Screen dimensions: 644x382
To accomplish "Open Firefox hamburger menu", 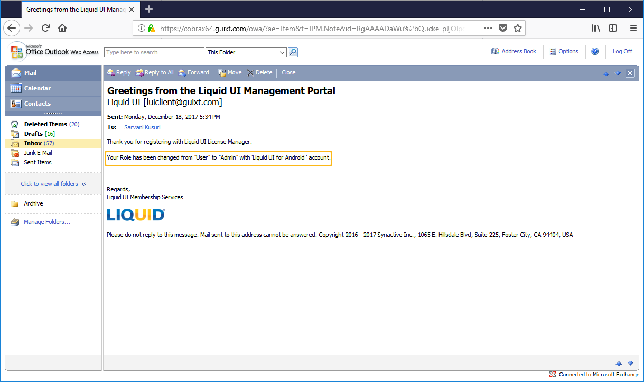I will [x=633, y=28].
